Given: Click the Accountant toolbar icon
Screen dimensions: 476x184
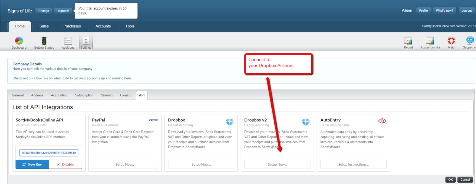Looking at the screenshot, I should coord(430,41).
